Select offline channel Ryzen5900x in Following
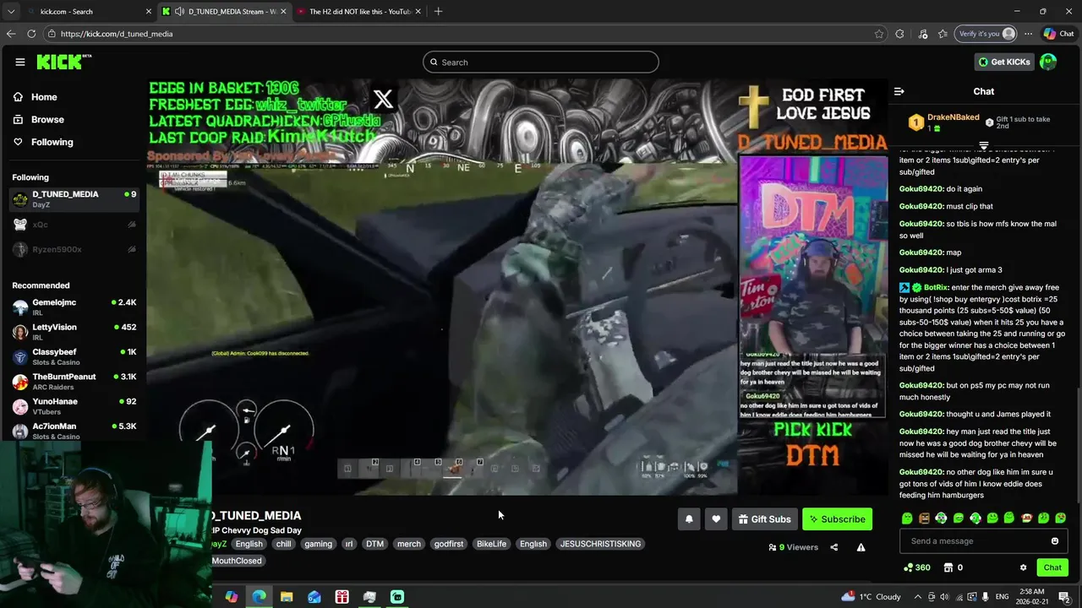Viewport: 1082px width, 608px height. 74,249
